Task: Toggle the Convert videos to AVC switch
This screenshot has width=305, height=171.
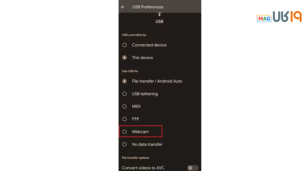Action: 193,168
